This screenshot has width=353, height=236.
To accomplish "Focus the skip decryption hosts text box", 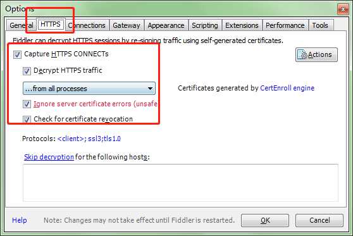I will [180, 183].
